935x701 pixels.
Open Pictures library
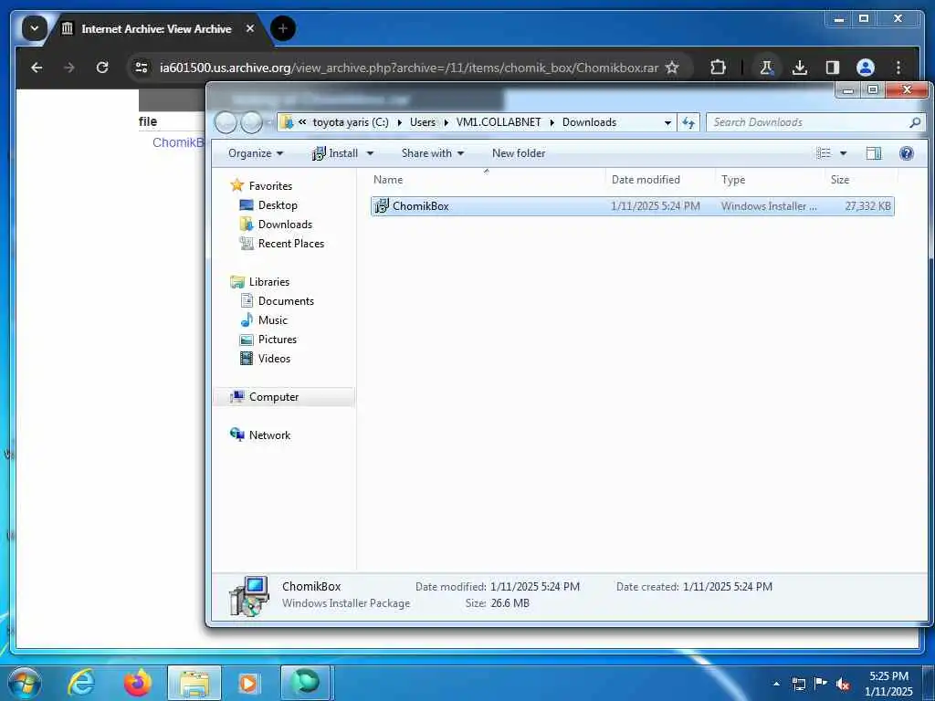278,340
